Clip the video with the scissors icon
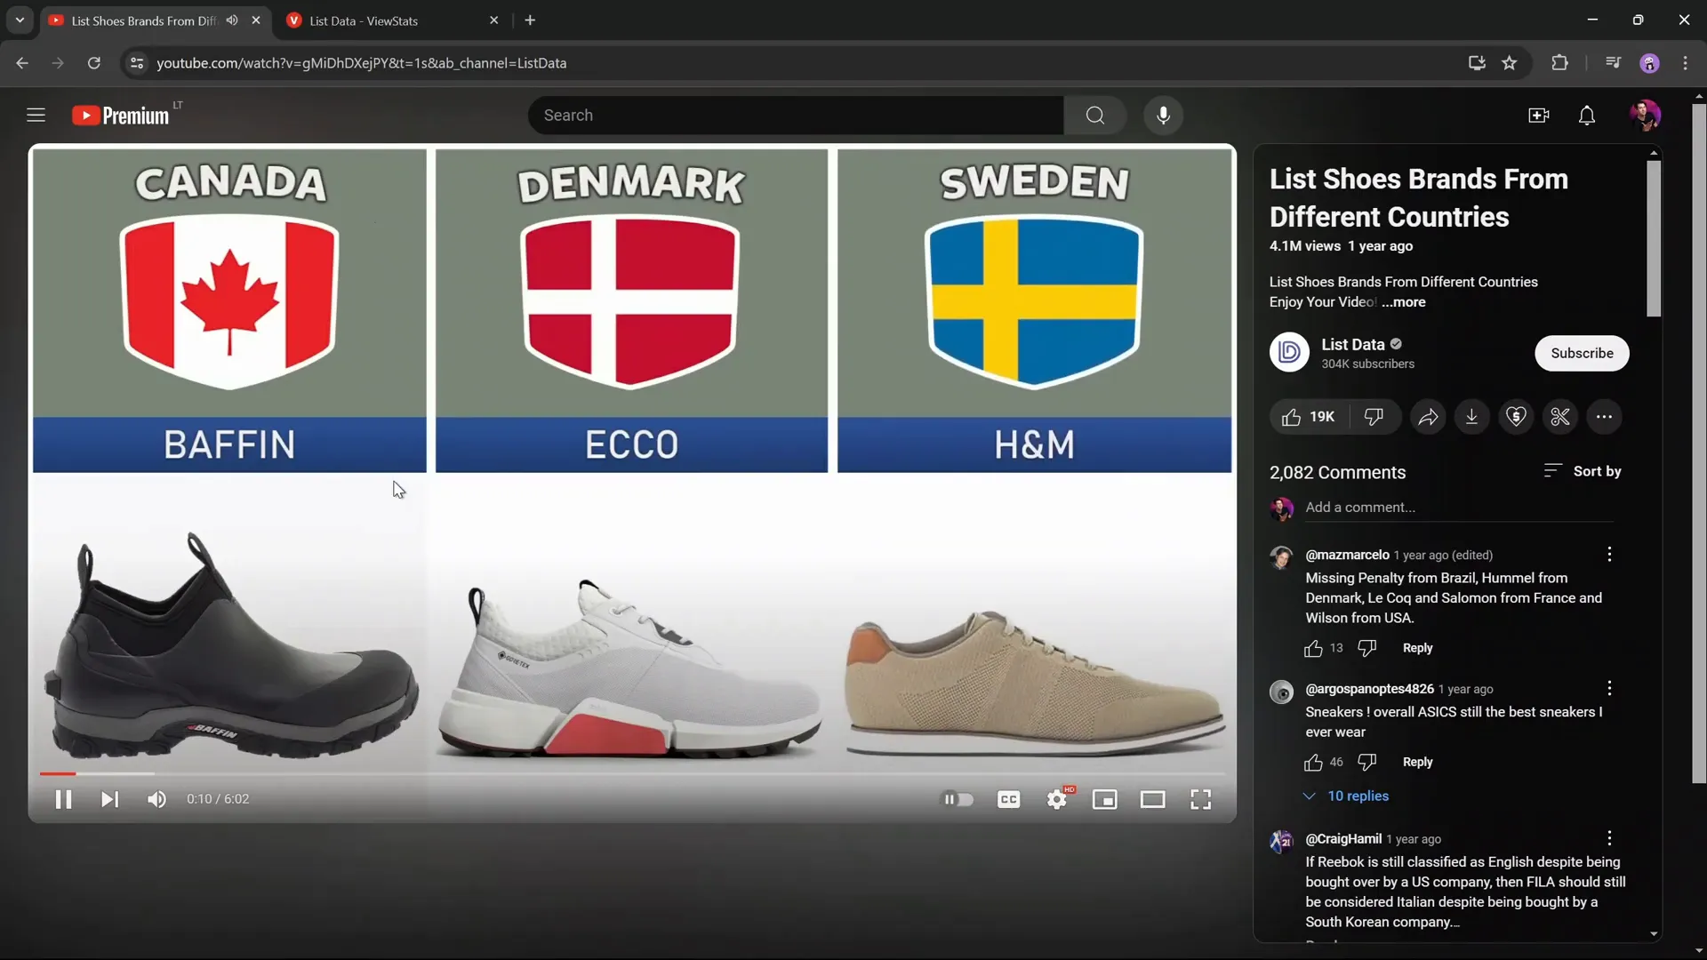This screenshot has height=960, width=1707. pyautogui.click(x=1560, y=417)
